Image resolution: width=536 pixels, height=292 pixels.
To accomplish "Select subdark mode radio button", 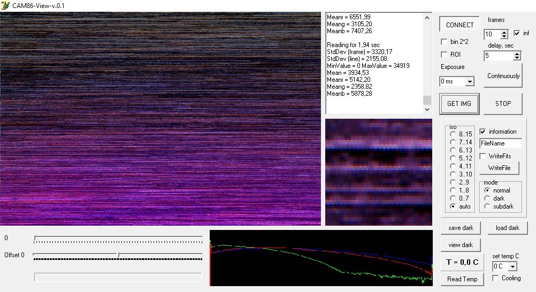I will click(x=487, y=206).
